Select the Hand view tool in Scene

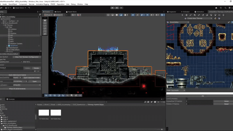[45, 20]
